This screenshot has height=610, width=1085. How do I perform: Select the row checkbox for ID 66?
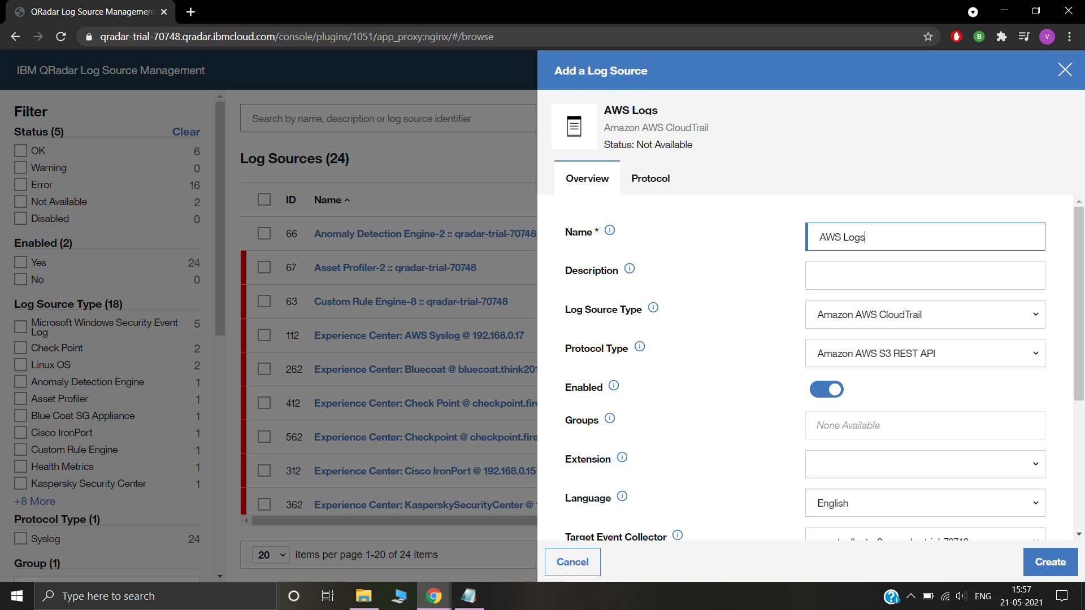[264, 233]
